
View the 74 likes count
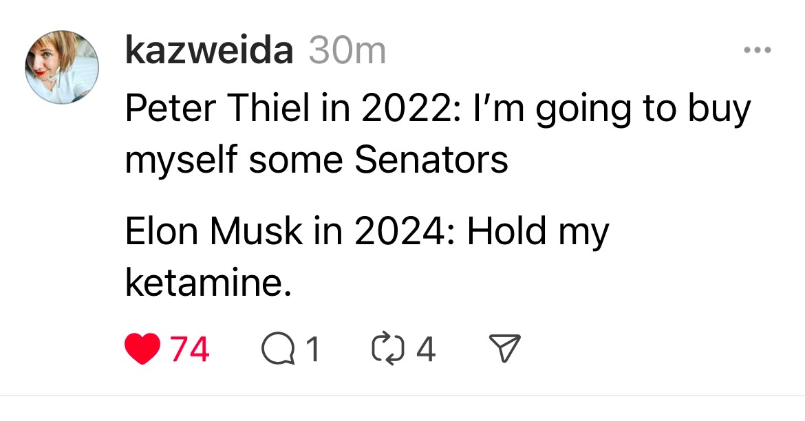(189, 349)
